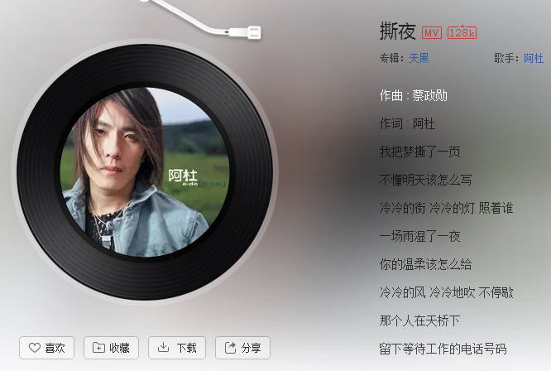Click the download arrow icon
The width and height of the screenshot is (551, 371).
point(163,348)
